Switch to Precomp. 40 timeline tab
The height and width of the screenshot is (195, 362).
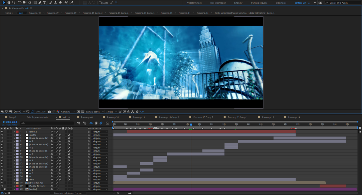[87, 117]
